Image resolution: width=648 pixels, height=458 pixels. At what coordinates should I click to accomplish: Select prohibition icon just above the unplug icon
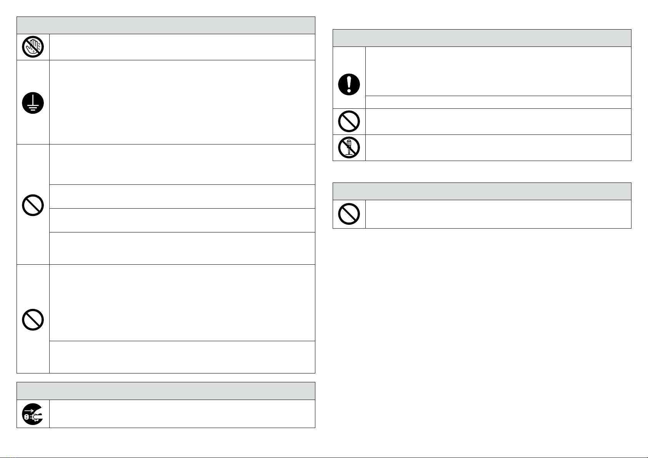(x=33, y=319)
